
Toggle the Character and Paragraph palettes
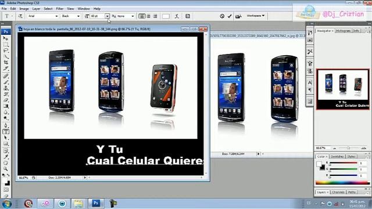click(188, 16)
